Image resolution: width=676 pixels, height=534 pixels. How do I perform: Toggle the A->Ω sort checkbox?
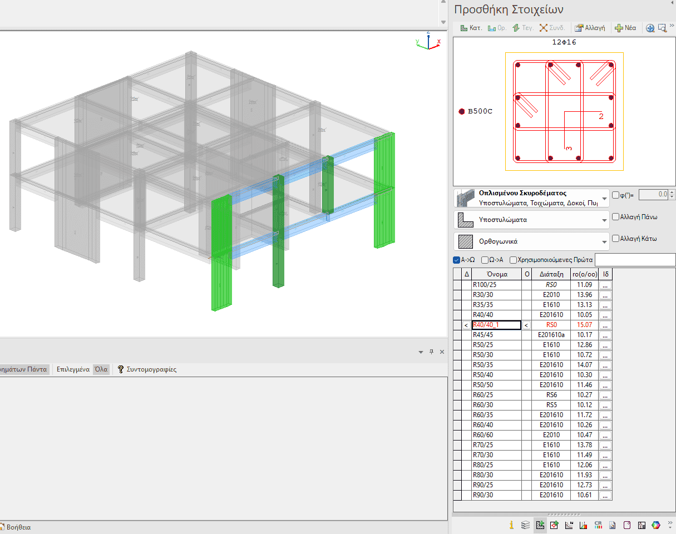point(457,260)
